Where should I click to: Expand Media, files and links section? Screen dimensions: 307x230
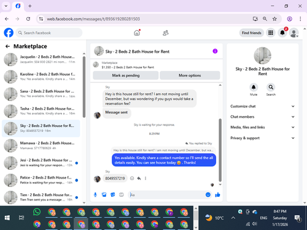263,127
